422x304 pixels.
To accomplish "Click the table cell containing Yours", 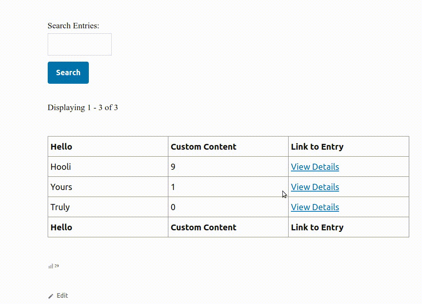I will pos(61,187).
